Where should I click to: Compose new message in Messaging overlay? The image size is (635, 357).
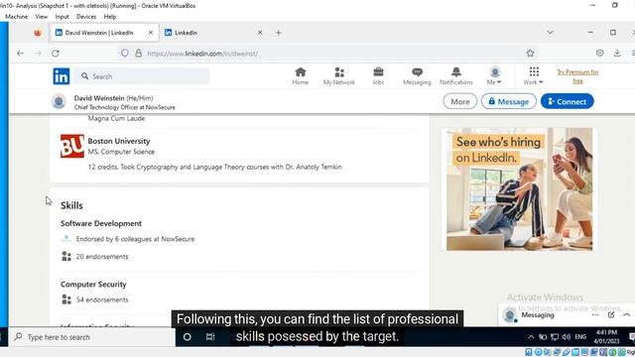click(x=611, y=315)
